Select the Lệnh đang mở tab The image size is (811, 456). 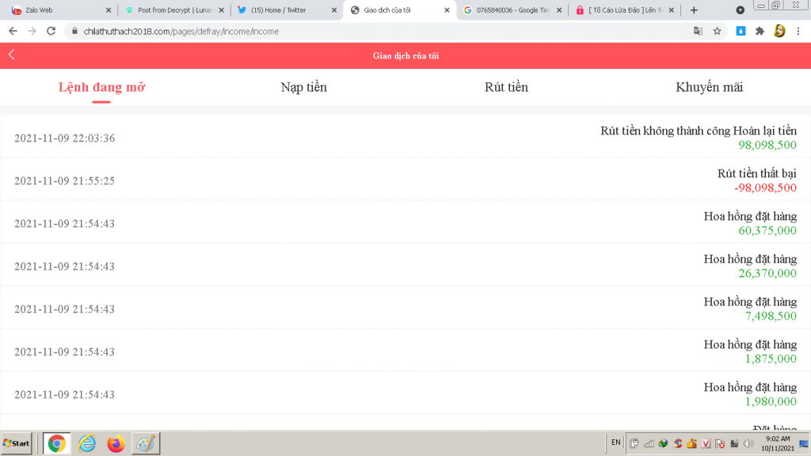point(101,87)
